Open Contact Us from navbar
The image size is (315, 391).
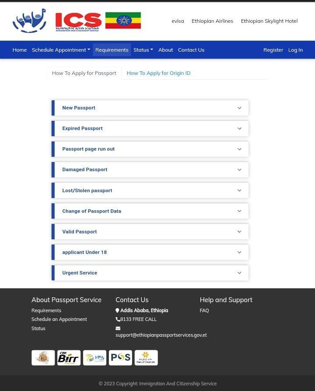(x=191, y=50)
